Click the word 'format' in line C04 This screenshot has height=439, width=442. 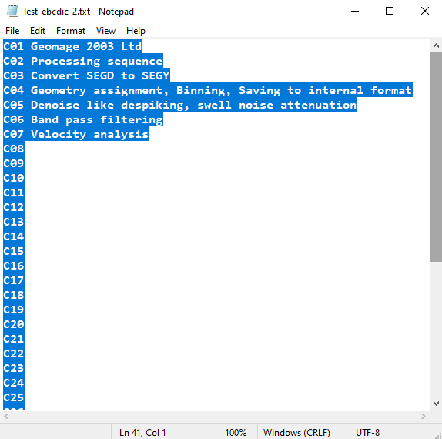391,91
